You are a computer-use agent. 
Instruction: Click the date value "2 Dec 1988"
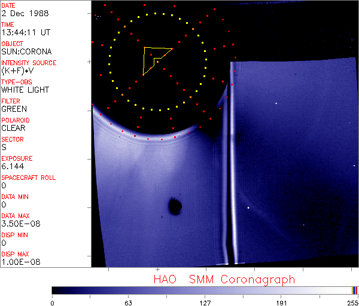[25, 13]
